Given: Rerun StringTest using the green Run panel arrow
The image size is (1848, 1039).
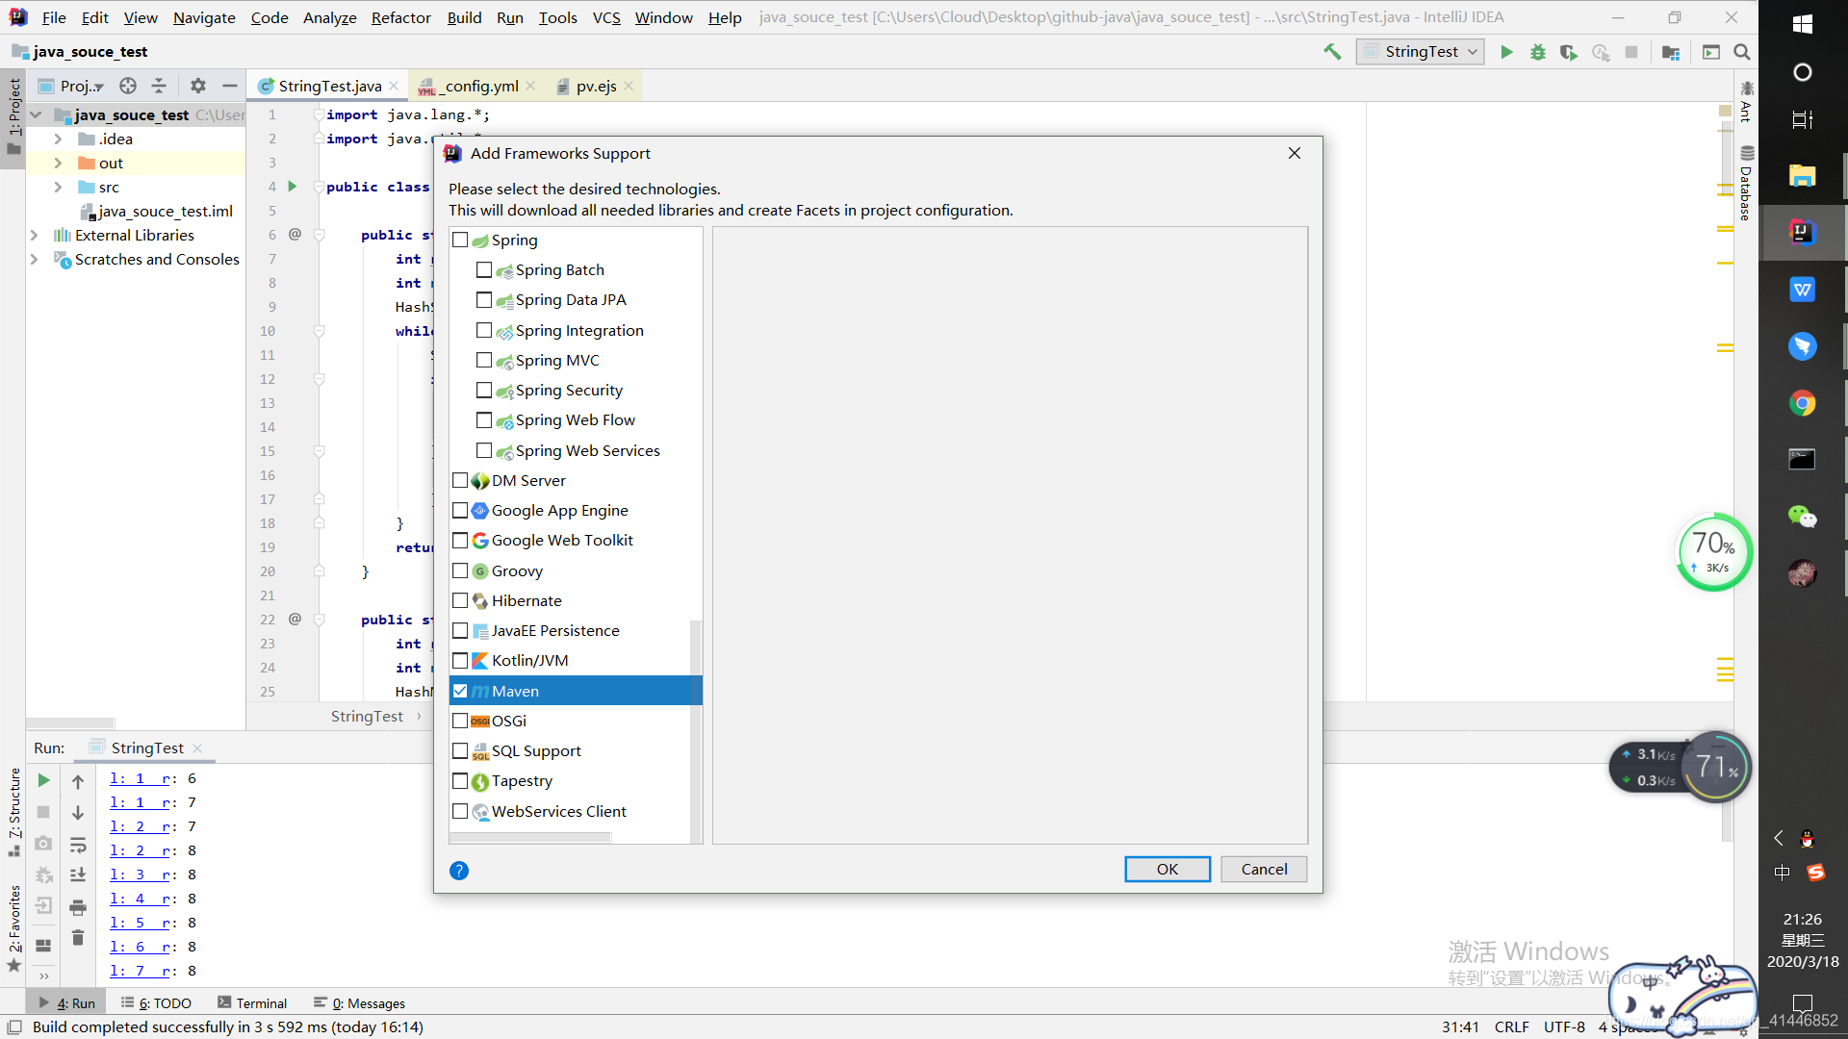Looking at the screenshot, I should tap(43, 780).
